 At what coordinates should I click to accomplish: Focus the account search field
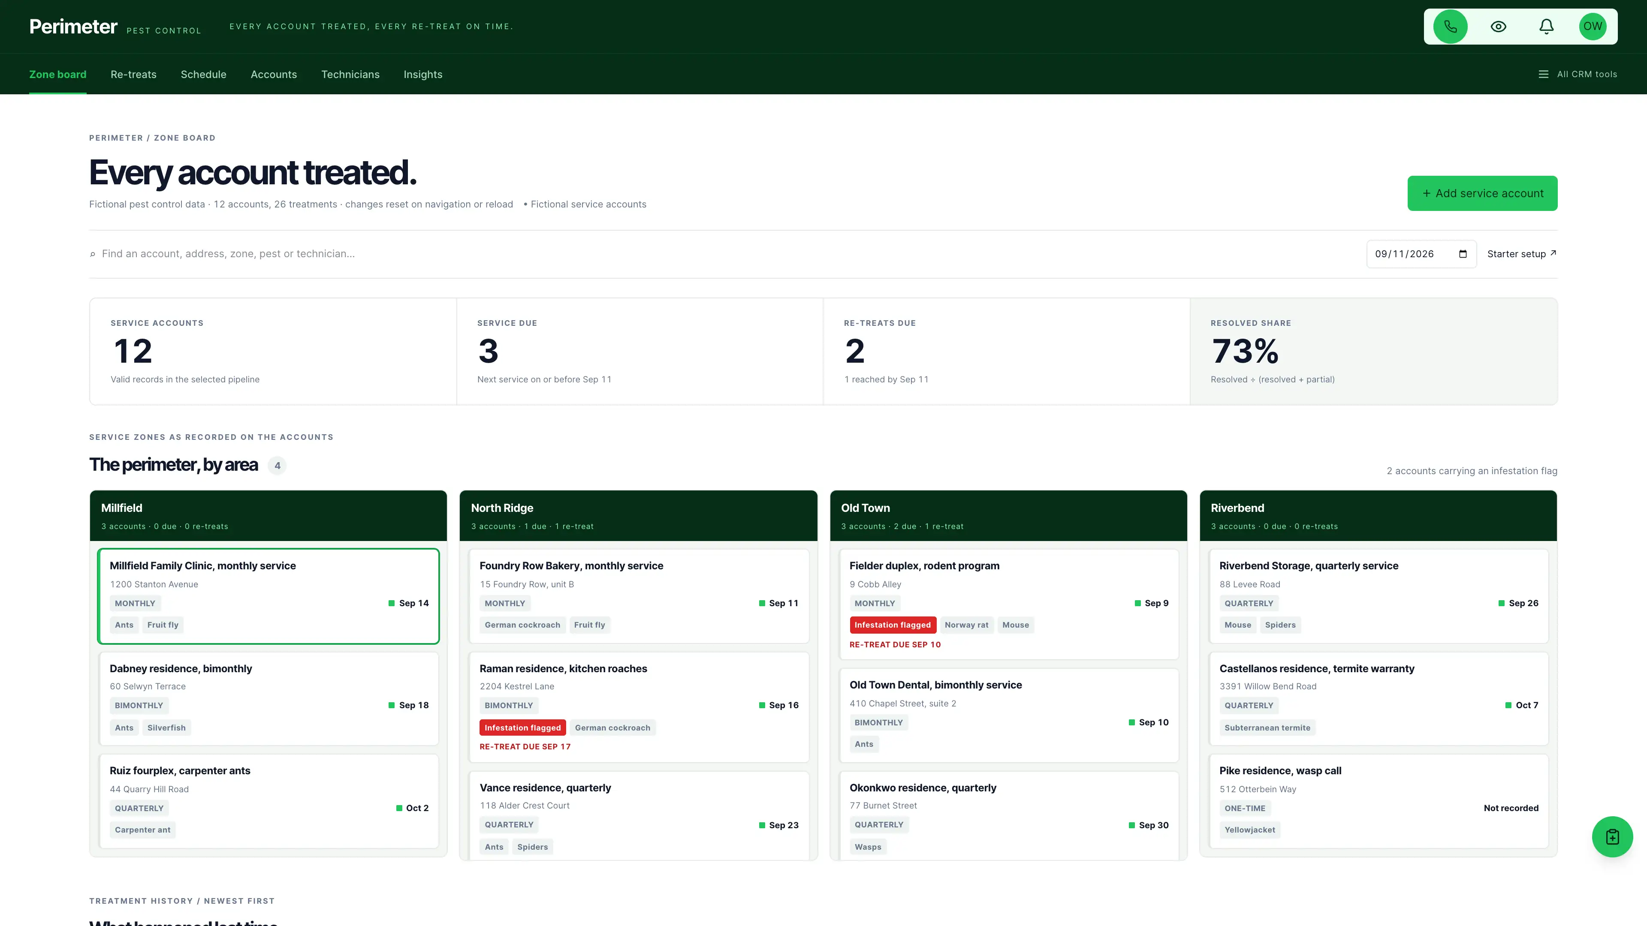pyautogui.click(x=722, y=254)
